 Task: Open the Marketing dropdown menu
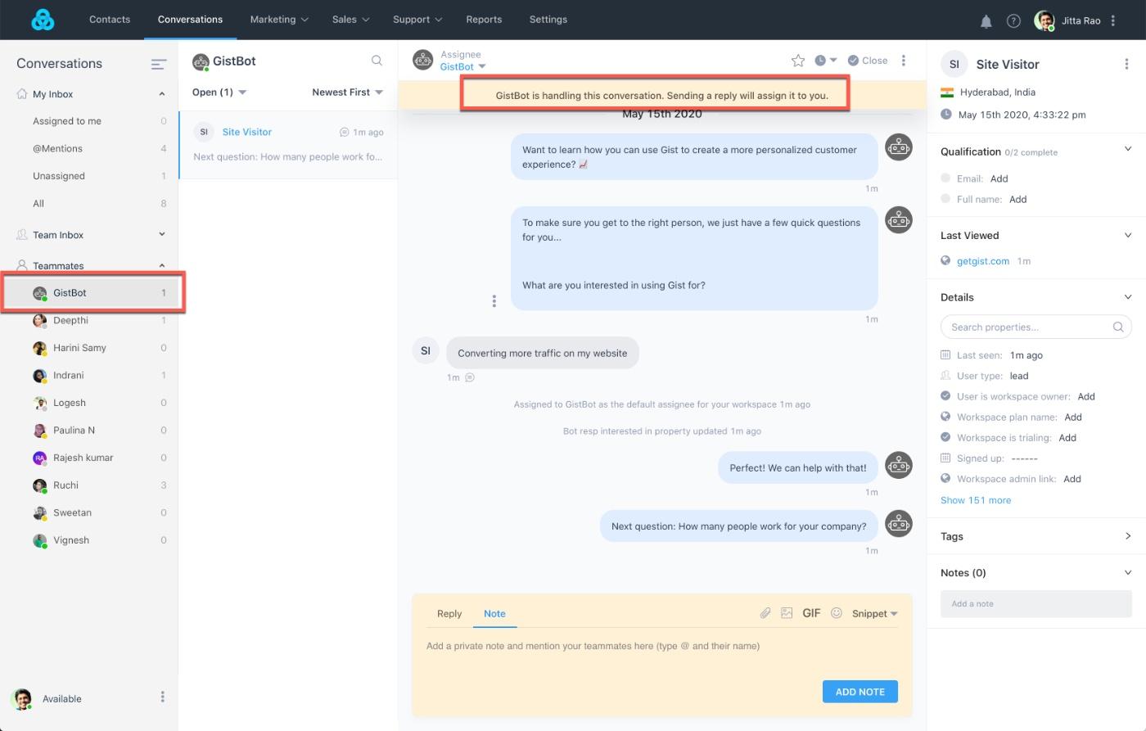(x=279, y=20)
